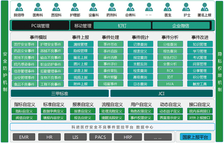Open 日志查询 in 事件统计
The image size is (224, 143).
[140, 84]
